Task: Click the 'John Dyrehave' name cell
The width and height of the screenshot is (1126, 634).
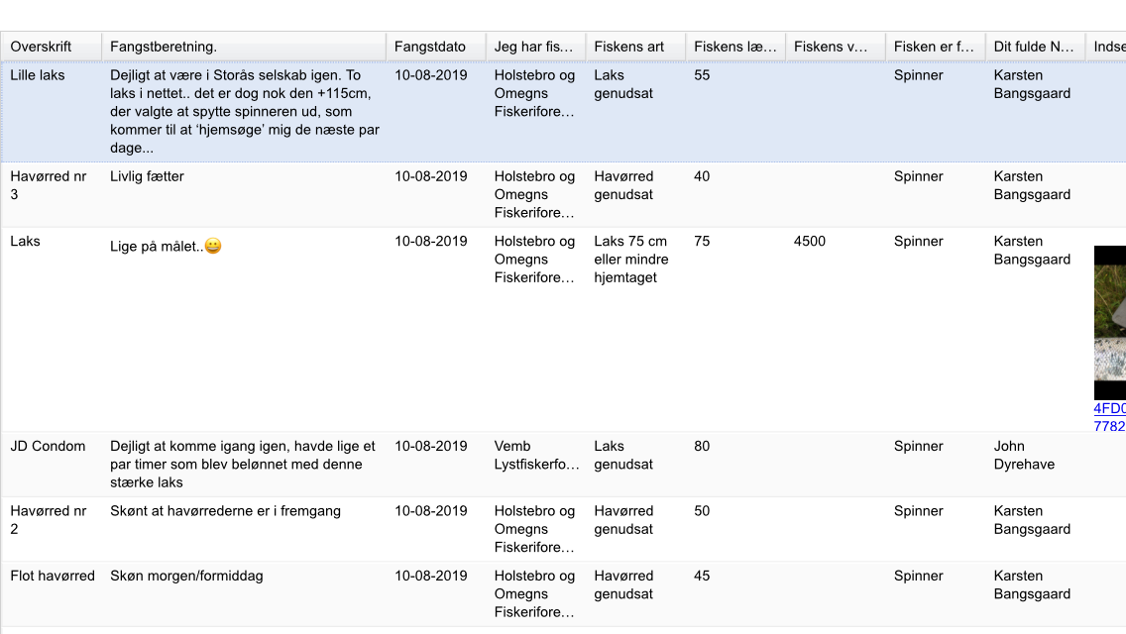Action: pos(1024,456)
